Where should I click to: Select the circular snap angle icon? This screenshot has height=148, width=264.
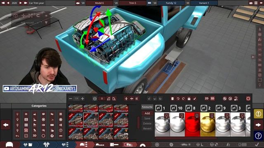95,99
